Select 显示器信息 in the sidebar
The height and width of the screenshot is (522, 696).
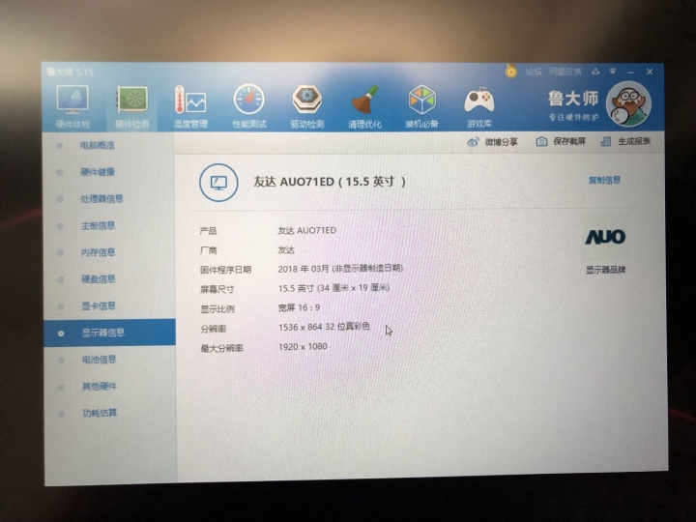[109, 332]
